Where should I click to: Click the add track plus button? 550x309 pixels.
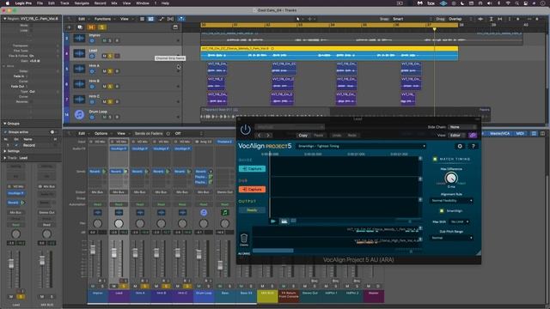pyautogui.click(x=69, y=27)
